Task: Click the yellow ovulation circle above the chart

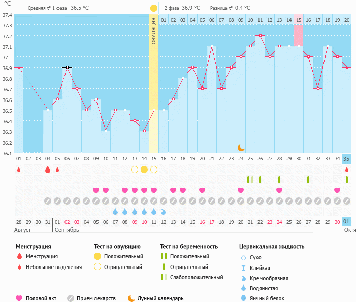Action: [154, 9]
